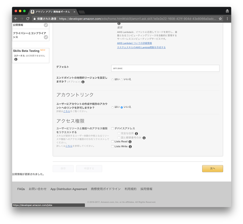Open こちら link under account linking question
The width and height of the screenshot is (243, 224).
(67, 111)
